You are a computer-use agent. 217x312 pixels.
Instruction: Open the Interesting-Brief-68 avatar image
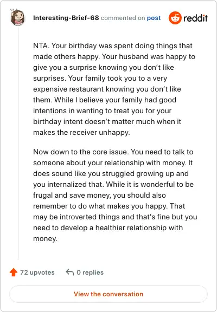click(x=17, y=17)
